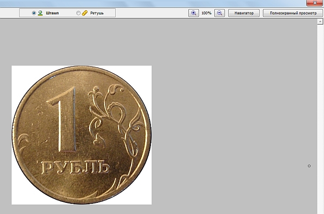The image size is (324, 214).
Task: Click the vertical scrollbar up arrow
Action: pos(320,21)
